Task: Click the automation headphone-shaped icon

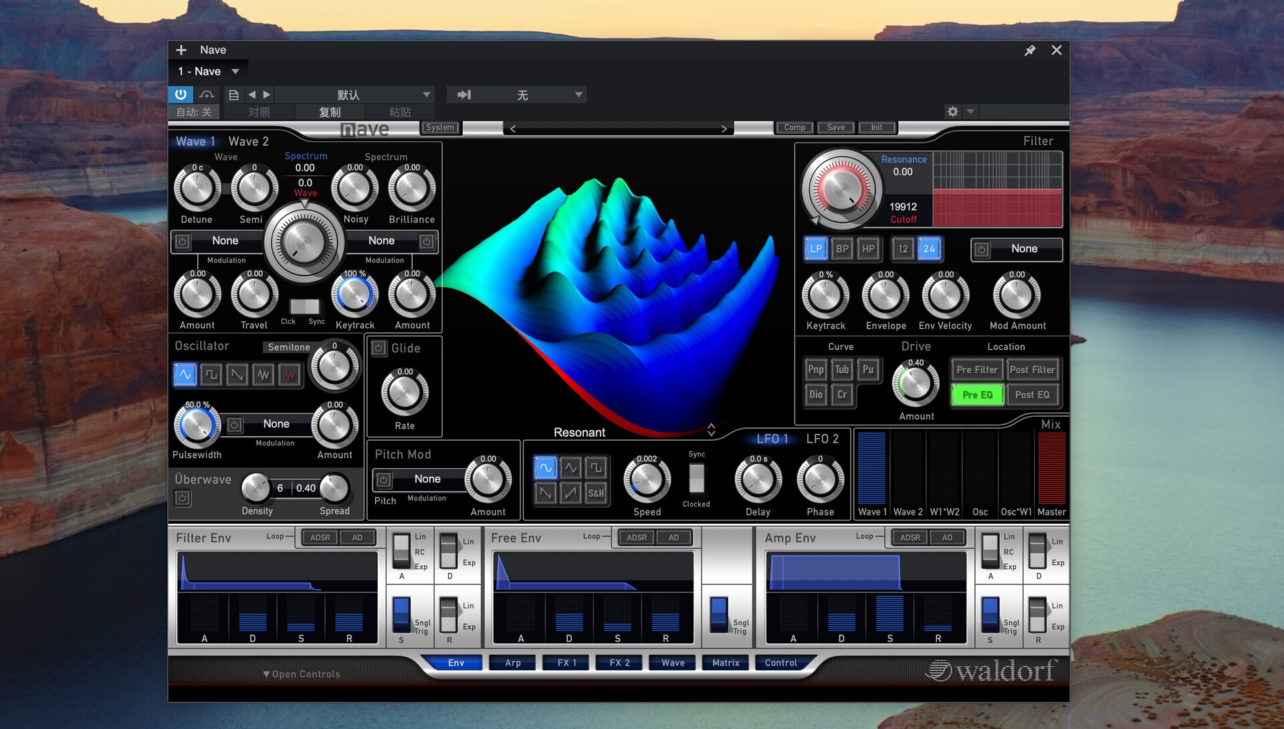Action: click(207, 95)
